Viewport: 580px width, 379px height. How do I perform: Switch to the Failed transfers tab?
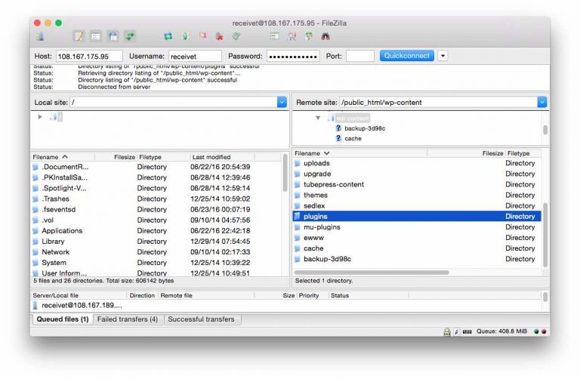[x=128, y=319]
